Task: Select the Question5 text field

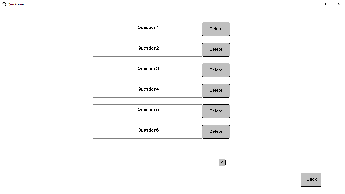Action: coord(148,111)
